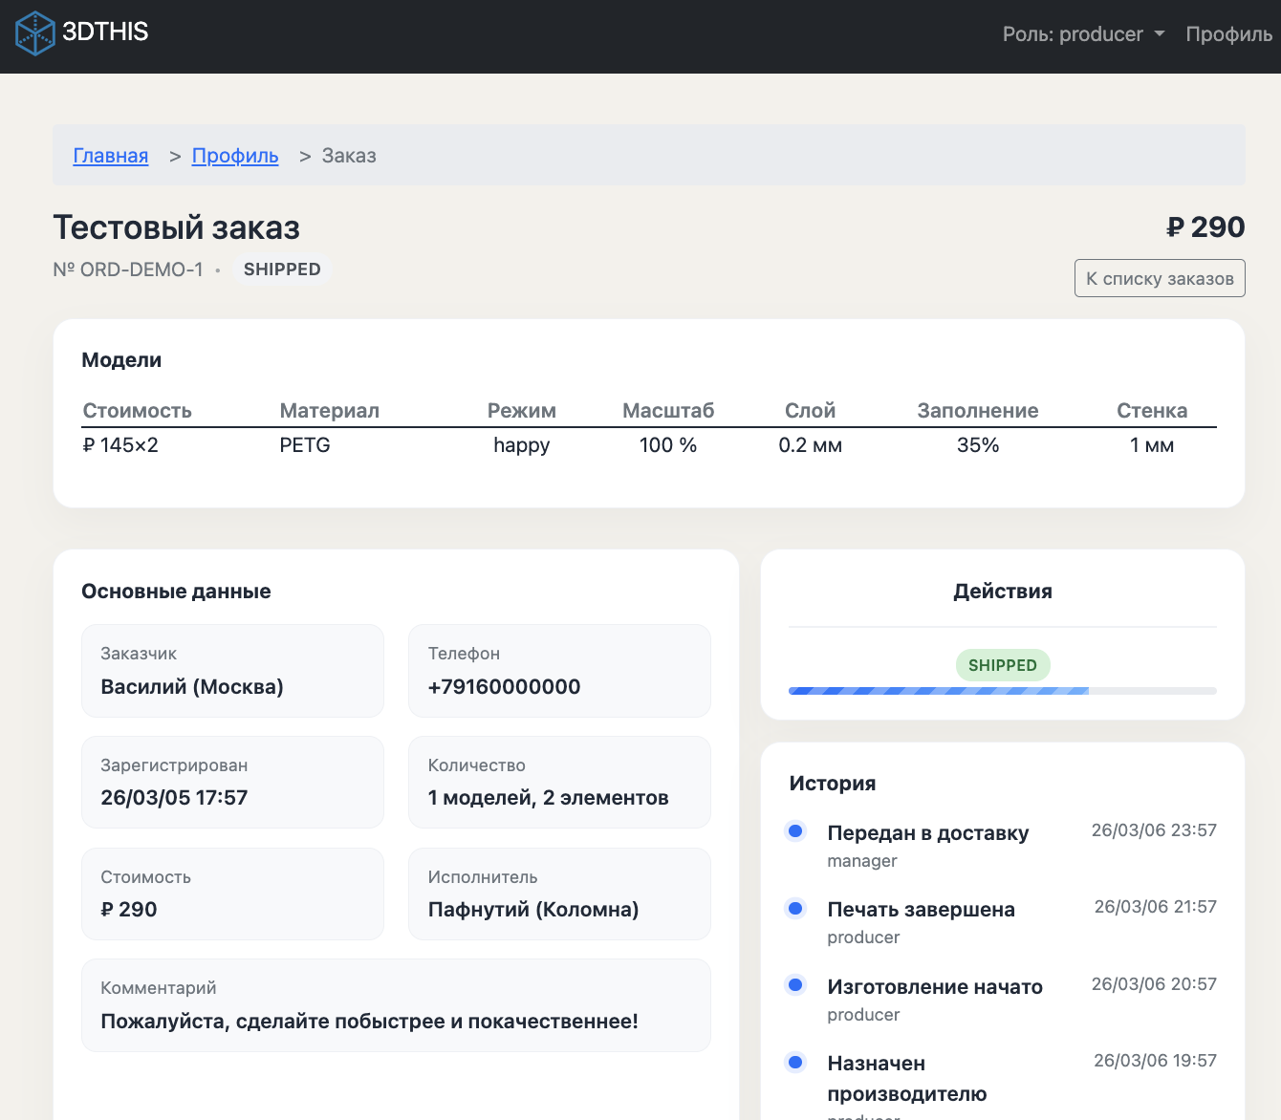This screenshot has height=1120, width=1281.
Task: Click the striped order progress bar
Action: 938,691
